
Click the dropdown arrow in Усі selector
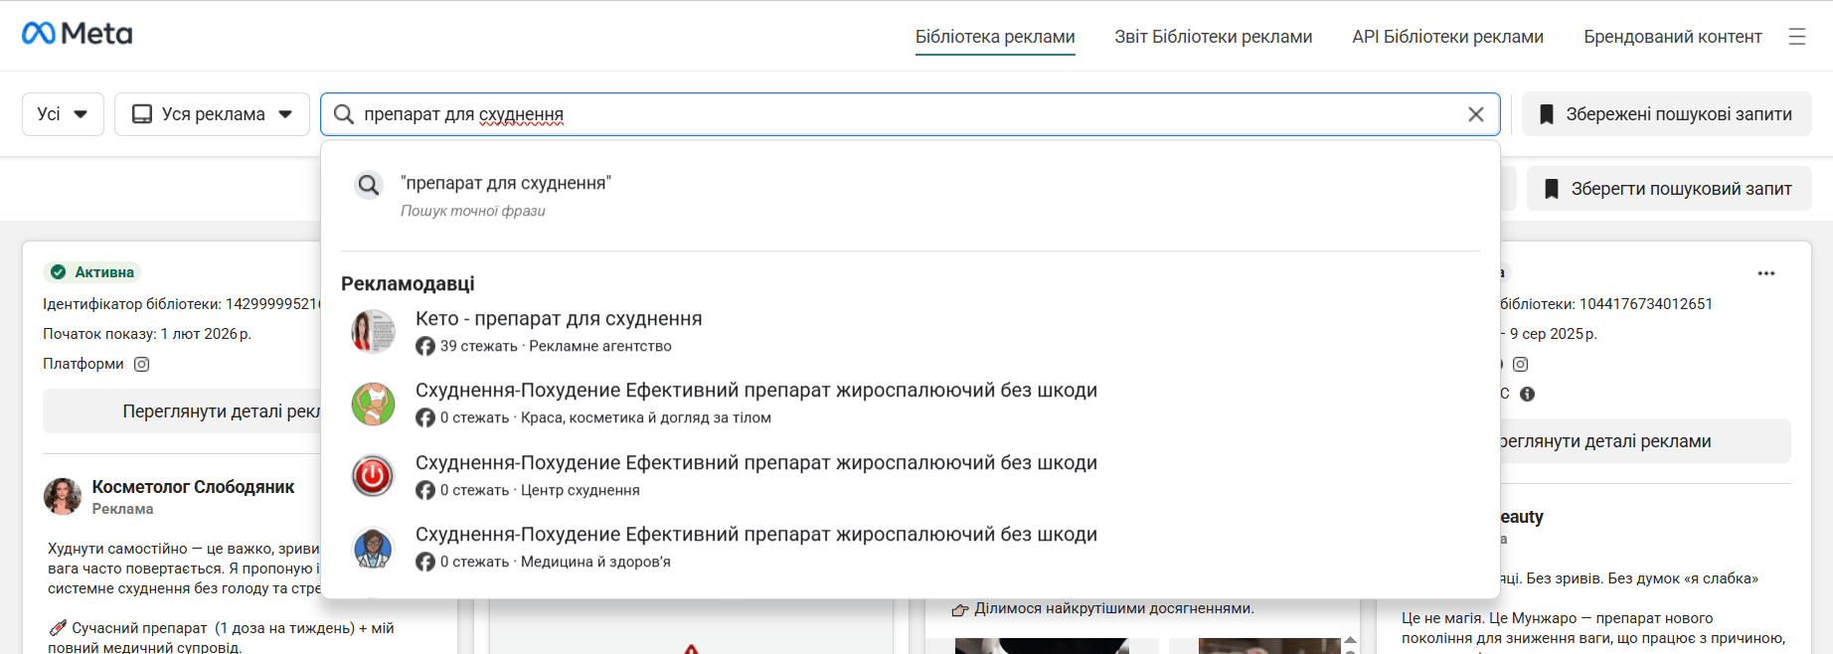coord(82,114)
